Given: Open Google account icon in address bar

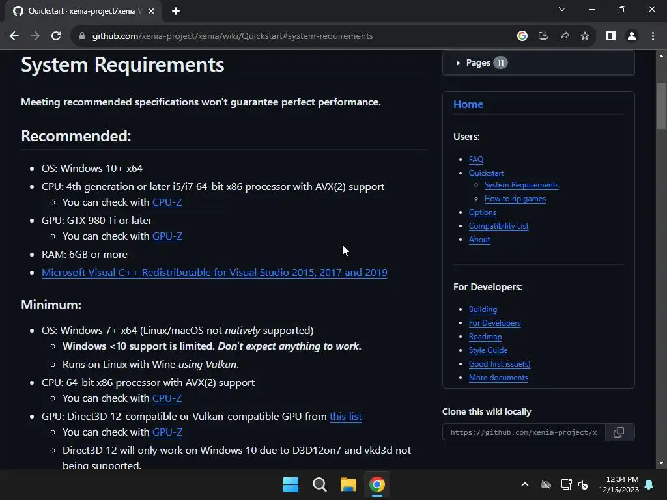Looking at the screenshot, I should click(x=522, y=36).
